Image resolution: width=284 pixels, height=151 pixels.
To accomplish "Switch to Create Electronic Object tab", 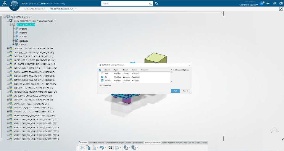I will (115, 143).
